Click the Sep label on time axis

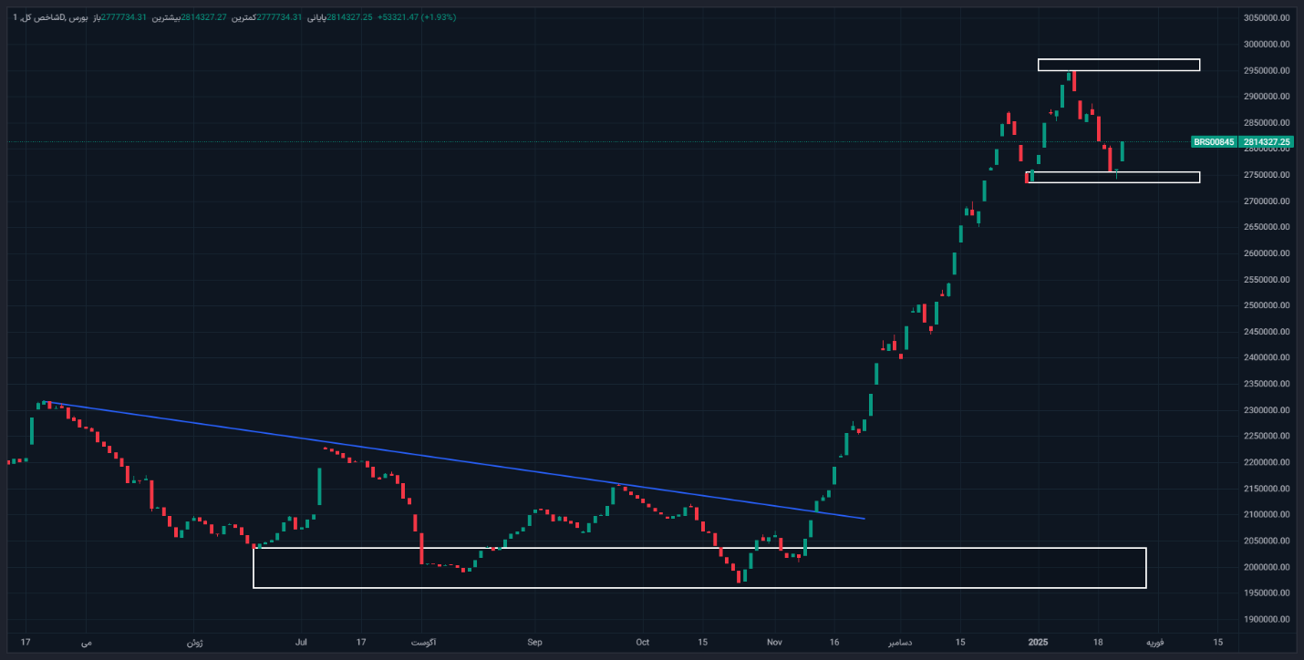click(x=534, y=643)
